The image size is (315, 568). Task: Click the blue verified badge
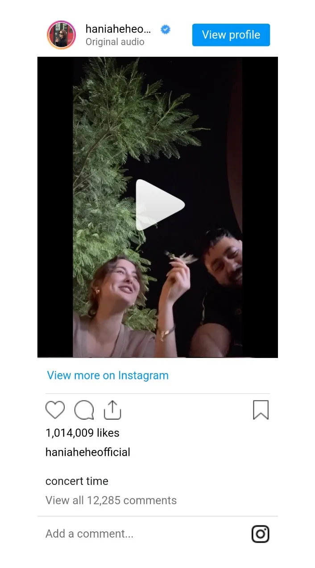[x=166, y=29]
